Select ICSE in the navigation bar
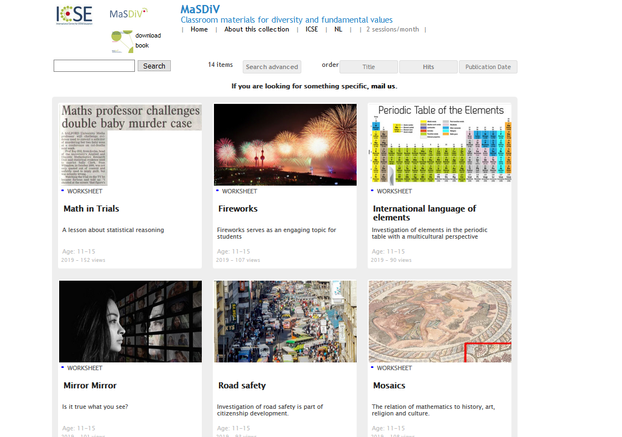Screen dimensions: 622x437 point(312,30)
